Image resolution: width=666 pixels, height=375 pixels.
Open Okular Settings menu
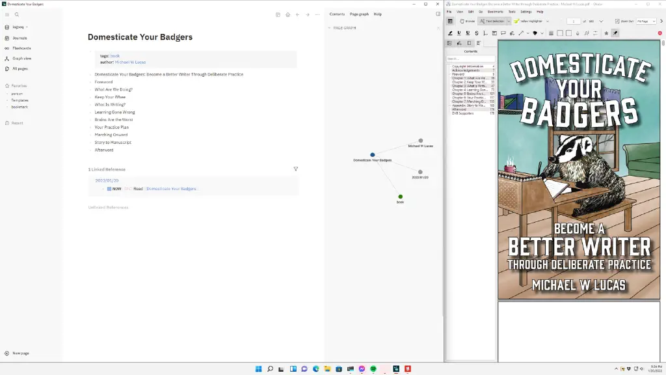click(526, 12)
